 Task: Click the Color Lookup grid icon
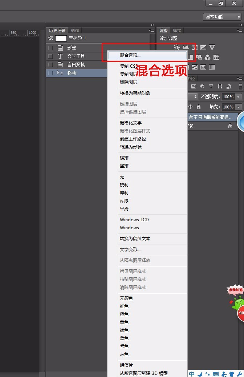click(x=216, y=57)
